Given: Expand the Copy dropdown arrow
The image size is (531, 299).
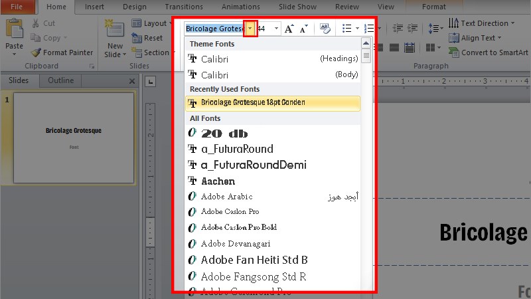Looking at the screenshot, I should (x=65, y=38).
